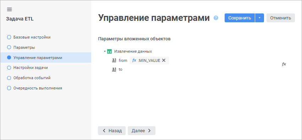
Task: Click the :MIN_VALUE expression text
Action: 149,60
